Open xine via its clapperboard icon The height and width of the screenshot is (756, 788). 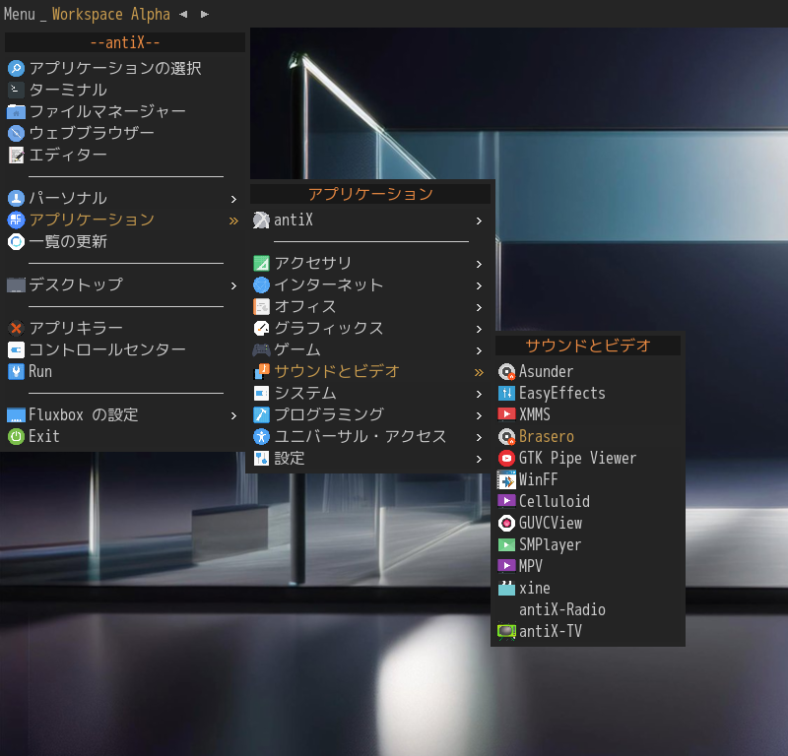[506, 589]
